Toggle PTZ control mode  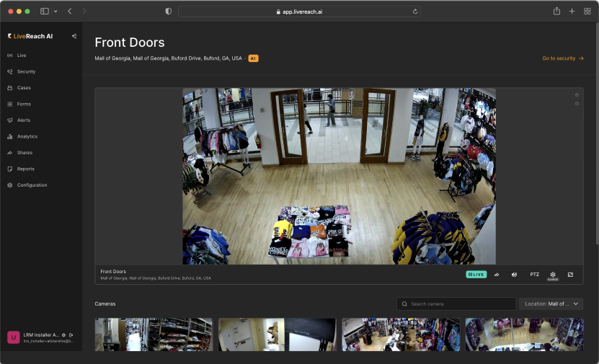pyautogui.click(x=534, y=275)
